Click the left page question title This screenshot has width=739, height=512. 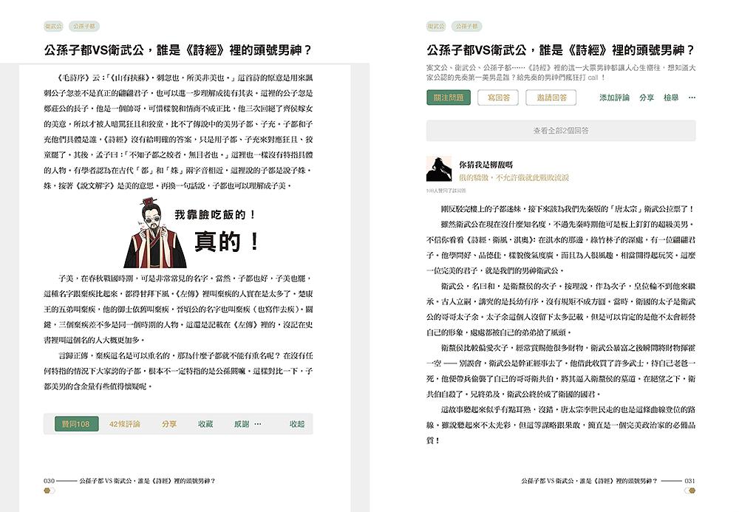(x=177, y=50)
